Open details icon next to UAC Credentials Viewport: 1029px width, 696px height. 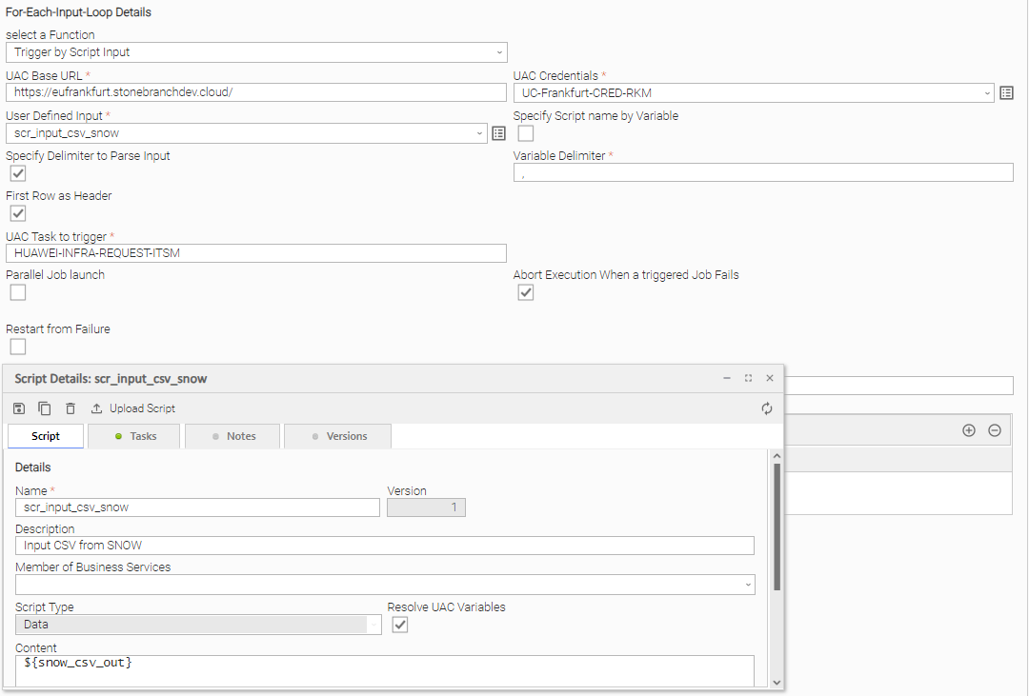click(1007, 93)
